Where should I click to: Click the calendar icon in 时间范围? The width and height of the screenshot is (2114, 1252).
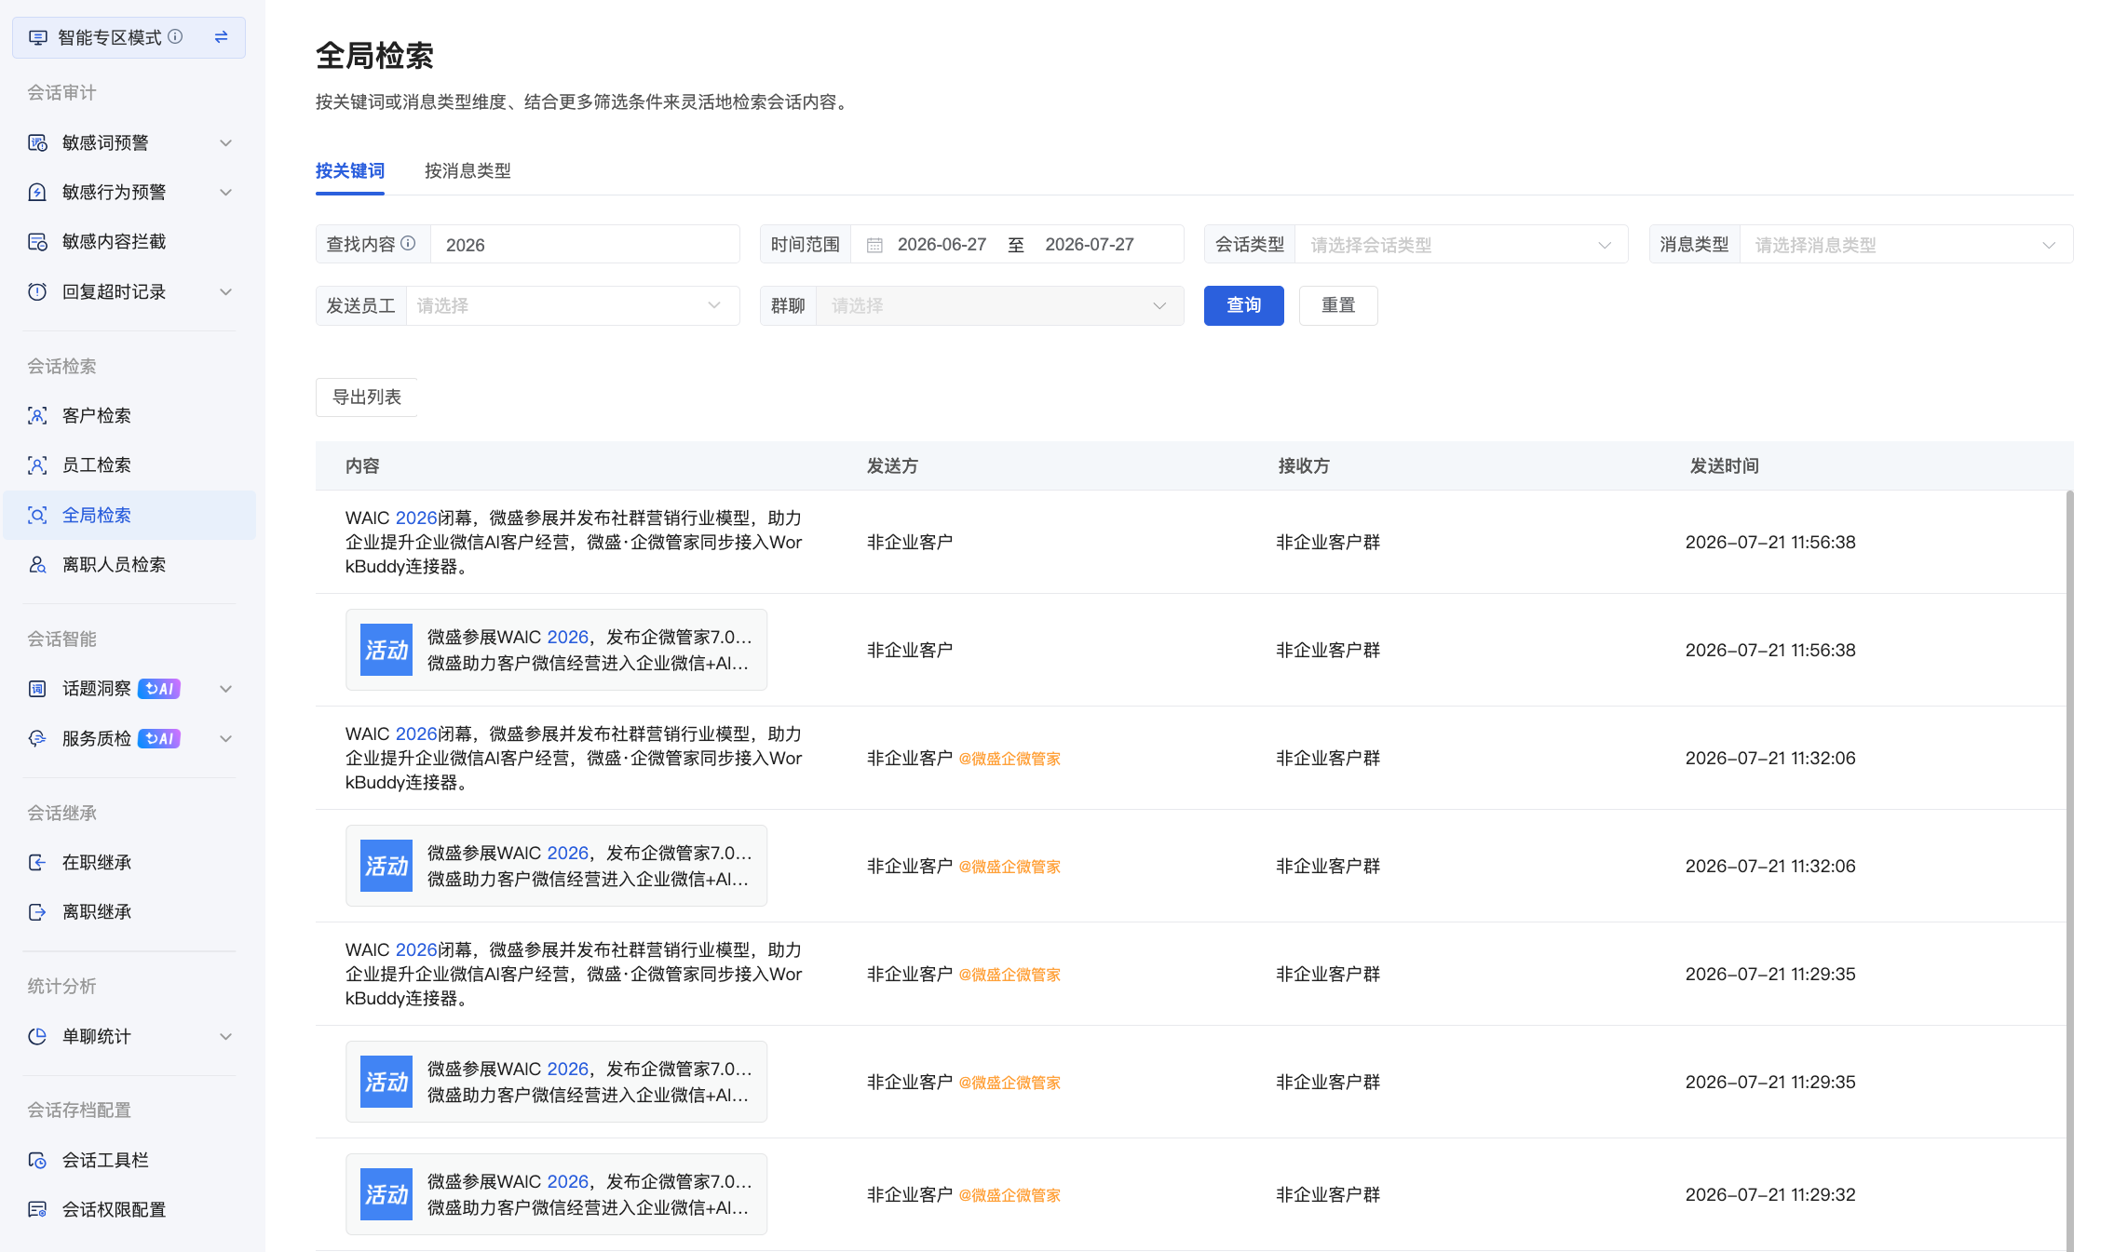tap(874, 245)
